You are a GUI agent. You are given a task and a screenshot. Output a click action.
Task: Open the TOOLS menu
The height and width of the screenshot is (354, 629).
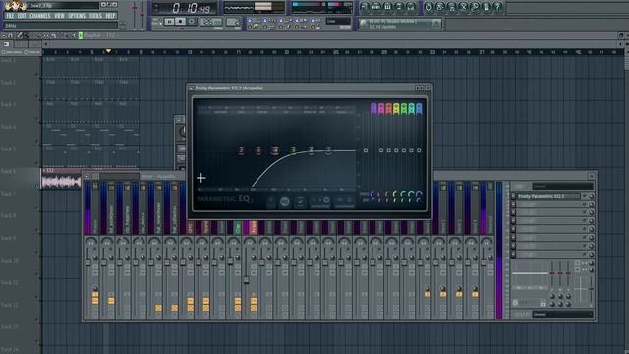(x=95, y=16)
